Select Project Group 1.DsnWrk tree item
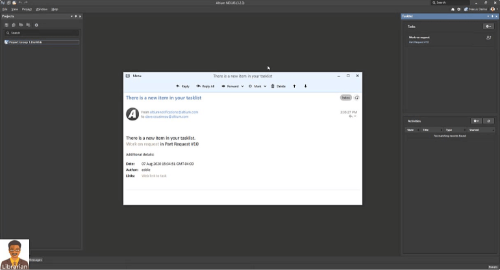The width and height of the screenshot is (500, 270). [25, 42]
